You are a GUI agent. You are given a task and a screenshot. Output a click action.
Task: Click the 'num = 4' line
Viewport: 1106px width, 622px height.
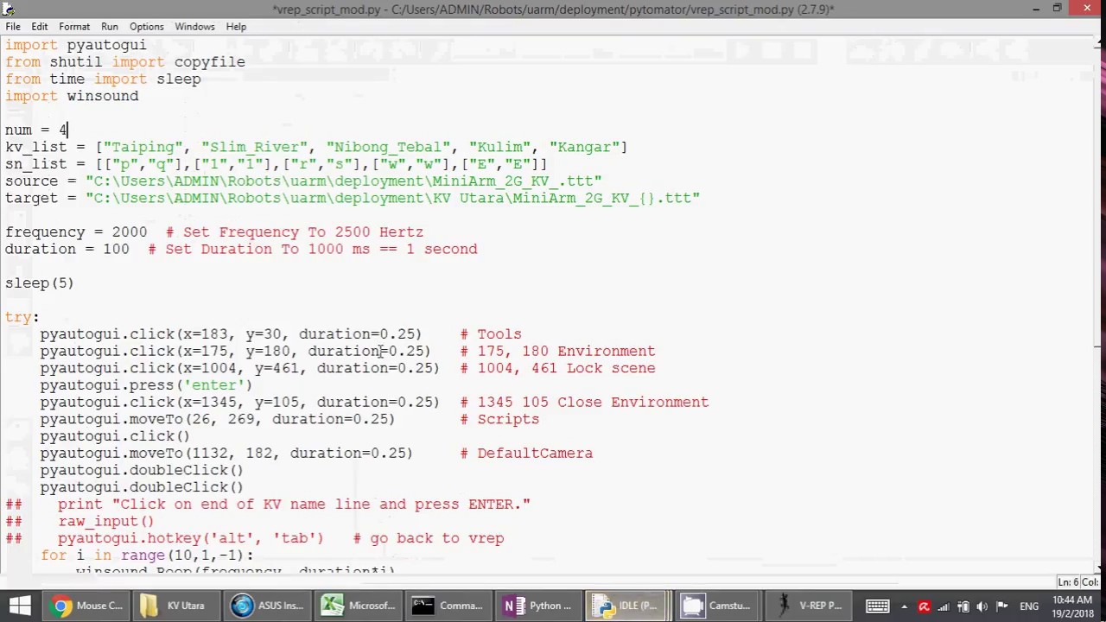[x=36, y=130]
